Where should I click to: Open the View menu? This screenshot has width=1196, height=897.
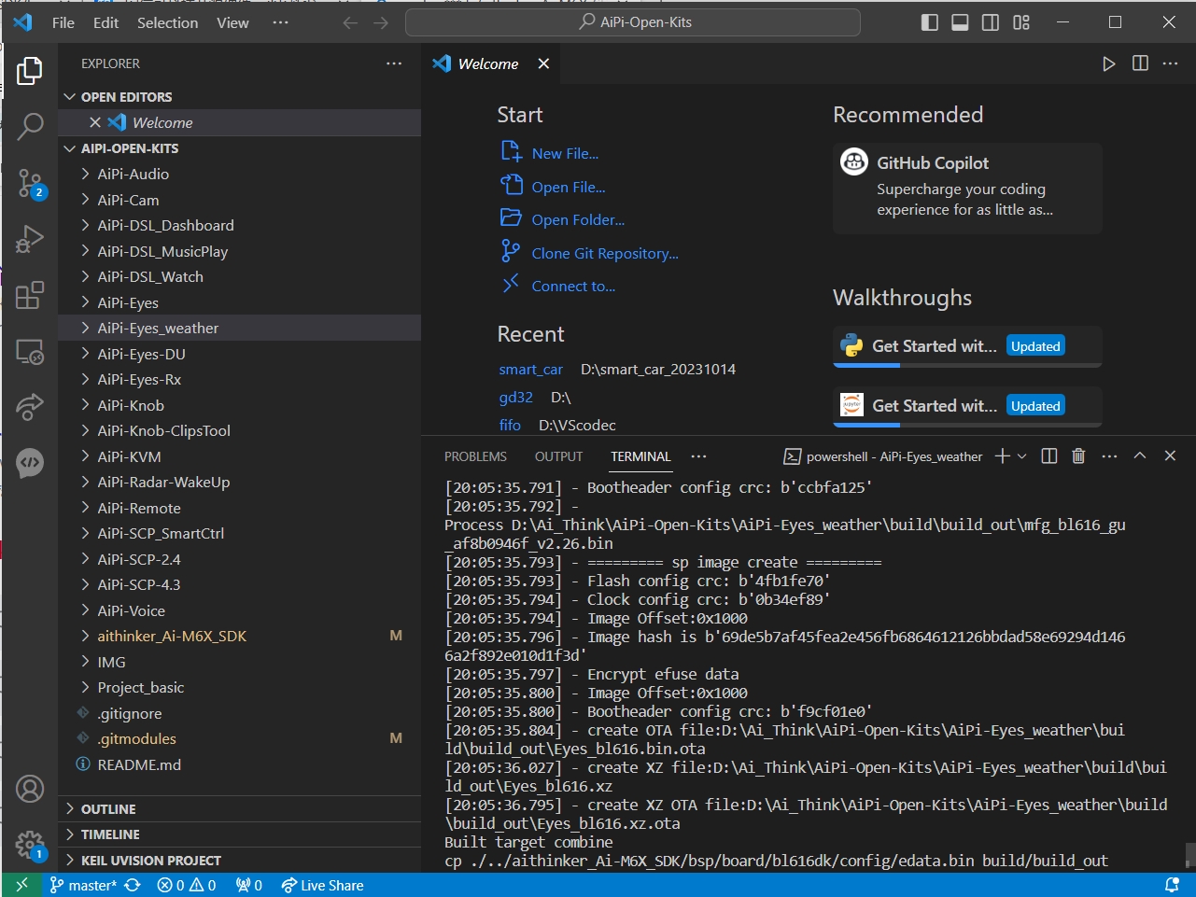point(232,22)
